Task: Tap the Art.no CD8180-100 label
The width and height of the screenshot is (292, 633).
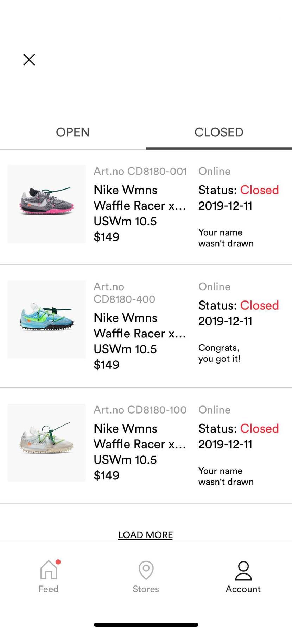Action: (x=140, y=410)
